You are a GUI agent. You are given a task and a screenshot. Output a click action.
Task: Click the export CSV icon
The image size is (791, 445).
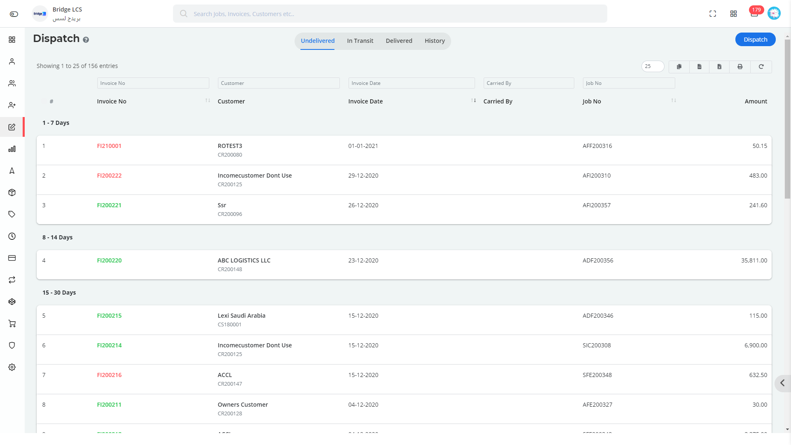click(700, 66)
